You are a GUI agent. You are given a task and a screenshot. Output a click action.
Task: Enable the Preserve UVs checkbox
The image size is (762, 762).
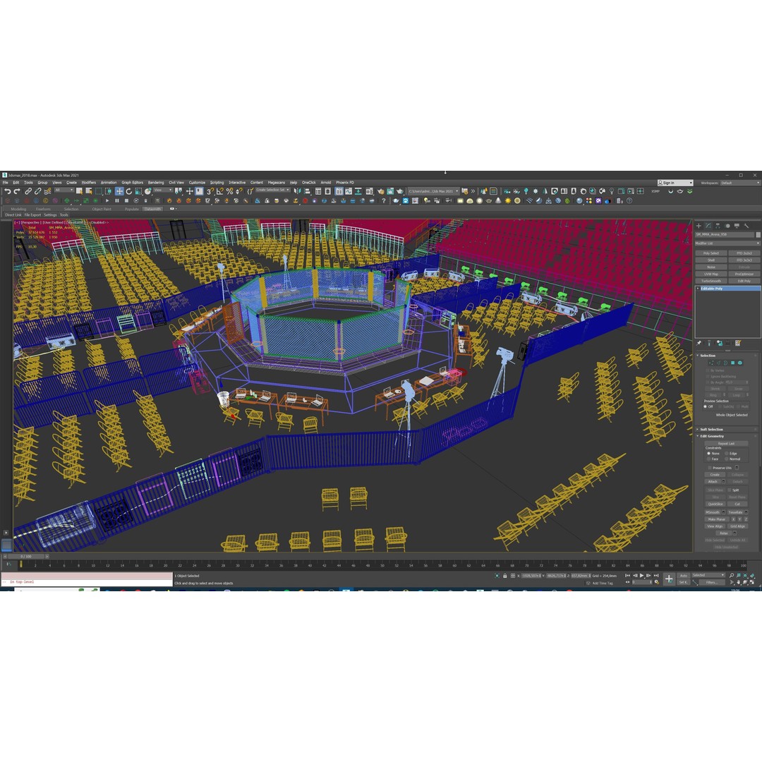pyautogui.click(x=710, y=468)
